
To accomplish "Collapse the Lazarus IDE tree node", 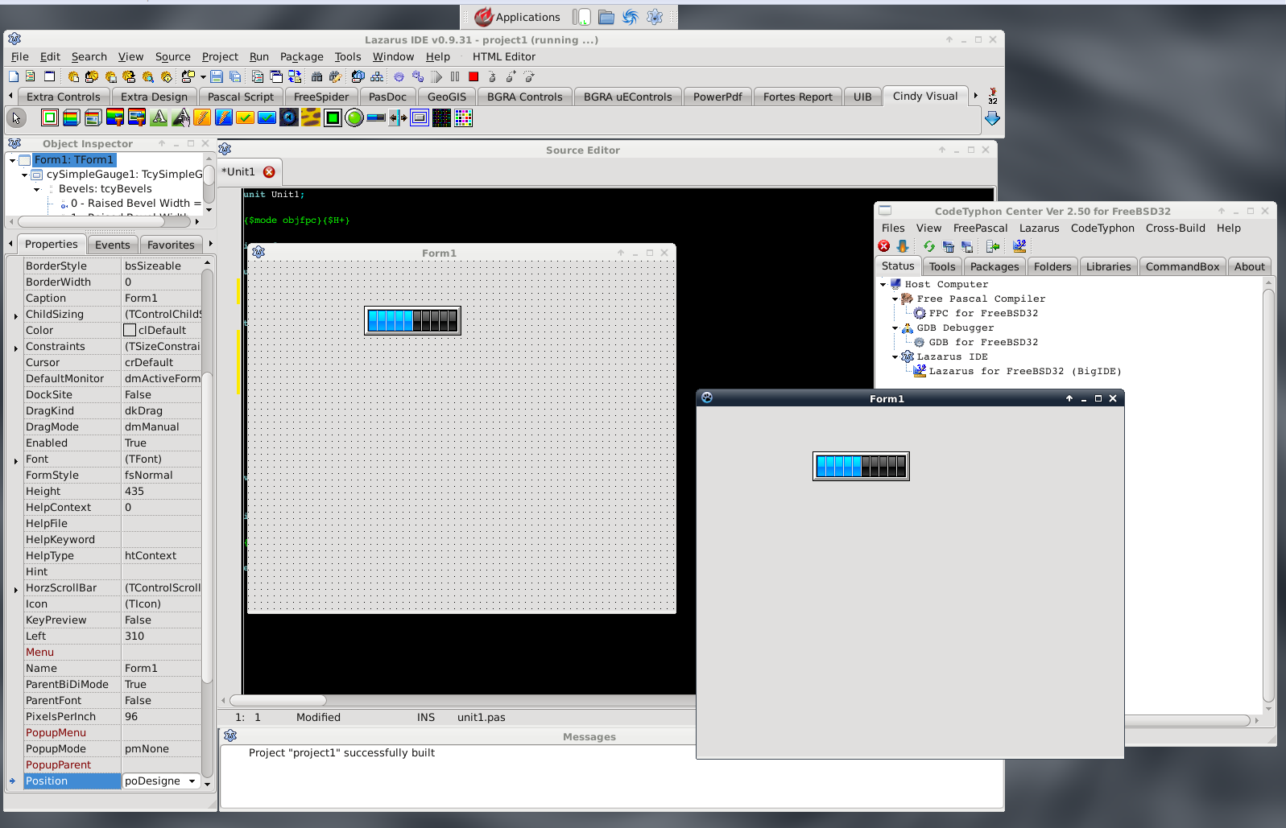I will click(895, 356).
